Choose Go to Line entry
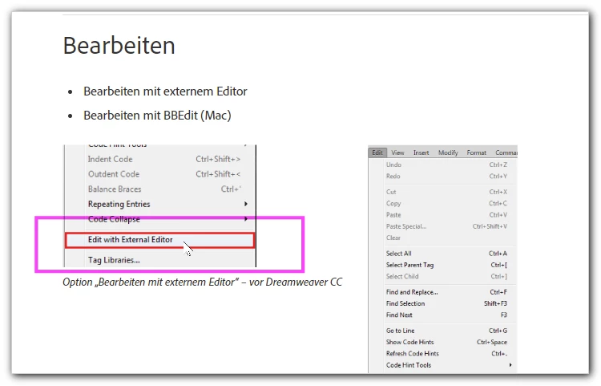This screenshot has height=386, width=601. coord(446,331)
